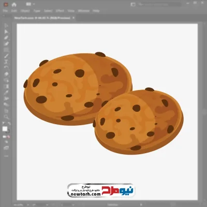The width and height of the screenshot is (207, 207).
Task: Swap fill and stroke colors
Action: [9, 124]
